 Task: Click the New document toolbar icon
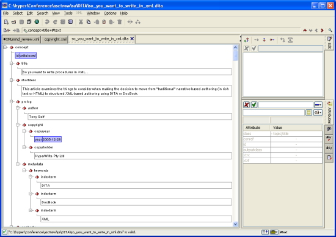6,22
